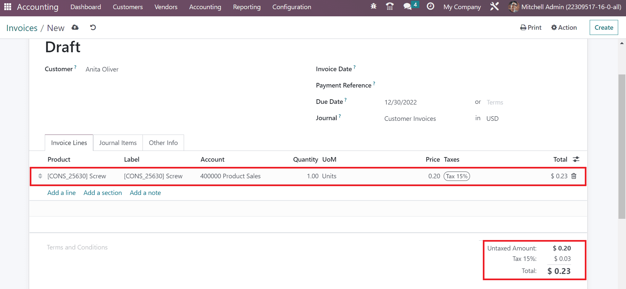Click the vertical scrollbar thumb
The width and height of the screenshot is (626, 289).
[622, 146]
